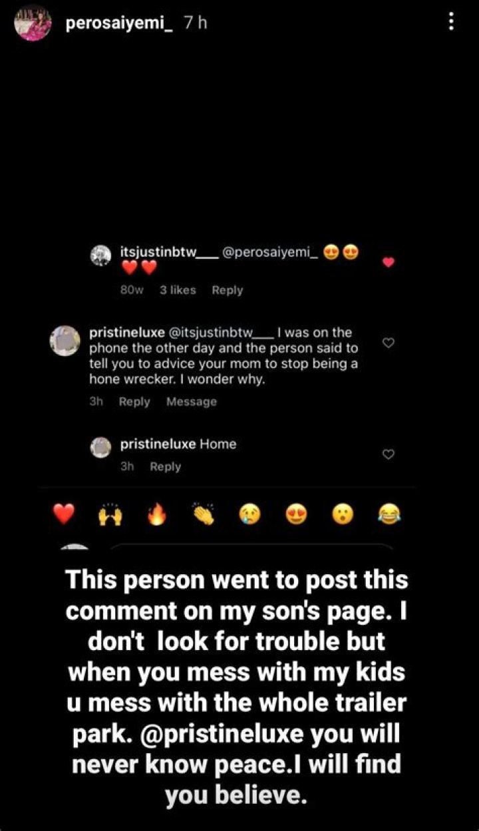The image size is (479, 831).
Task: Open the @perosaiyemi_ mention in comment
Action: click(x=270, y=253)
